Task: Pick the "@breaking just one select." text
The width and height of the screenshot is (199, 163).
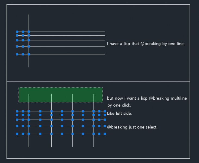Action: 132,127
